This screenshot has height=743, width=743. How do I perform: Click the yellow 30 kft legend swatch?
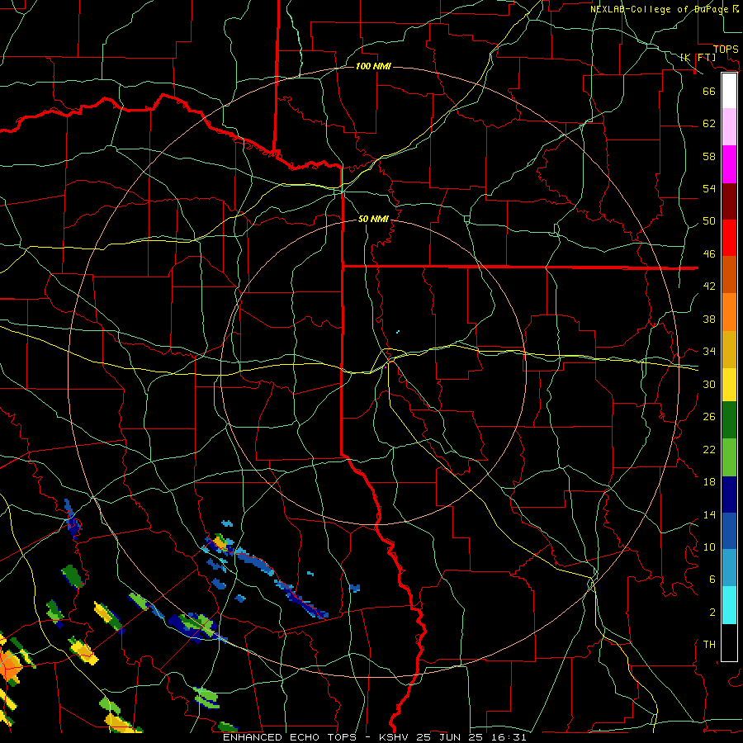click(729, 384)
